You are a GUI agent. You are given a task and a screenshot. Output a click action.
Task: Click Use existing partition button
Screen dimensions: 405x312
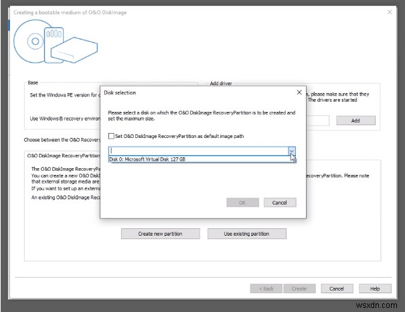coord(246,234)
